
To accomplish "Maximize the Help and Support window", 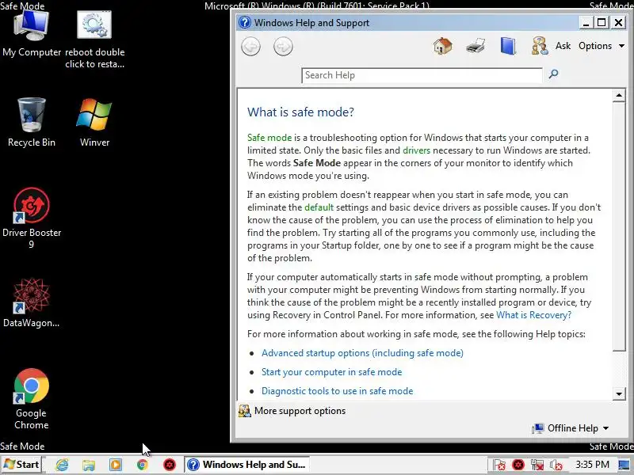I will pos(602,22).
